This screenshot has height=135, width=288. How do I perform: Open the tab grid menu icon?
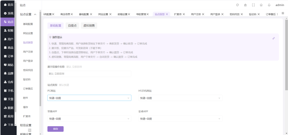pos(283,13)
